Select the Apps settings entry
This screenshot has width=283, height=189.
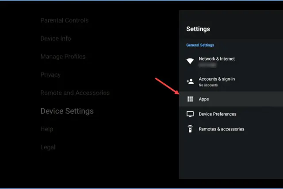(204, 99)
